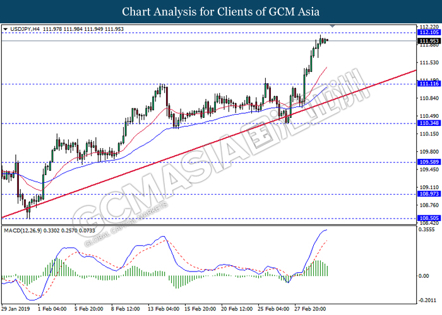Click the 0.00 MACD zero level label
The image size is (442, 315).
coord(424,276)
